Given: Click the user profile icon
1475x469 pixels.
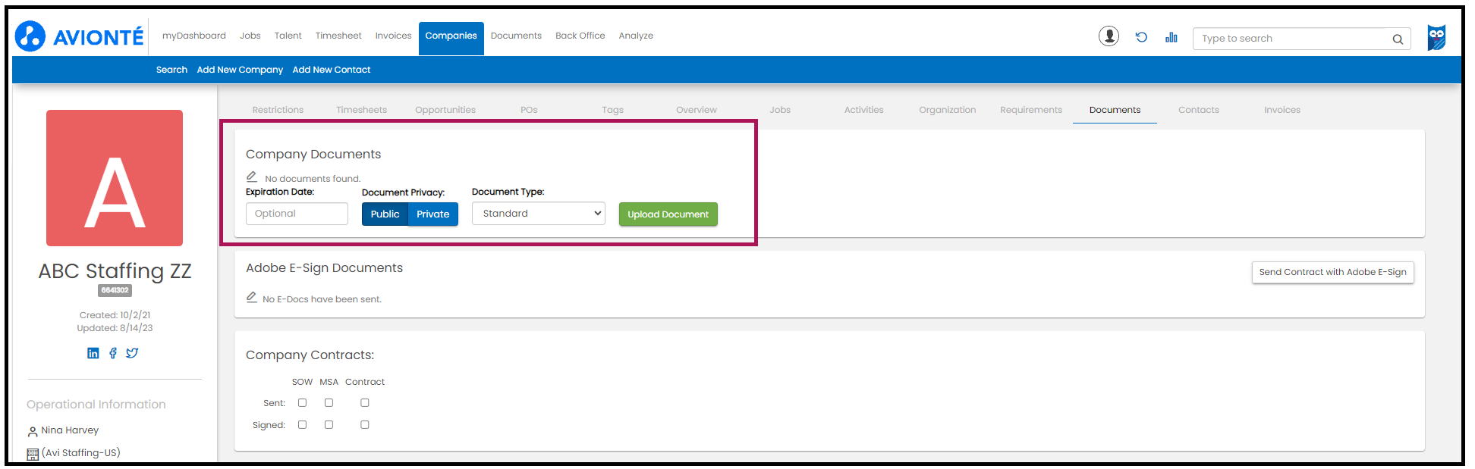Looking at the screenshot, I should point(1109,36).
